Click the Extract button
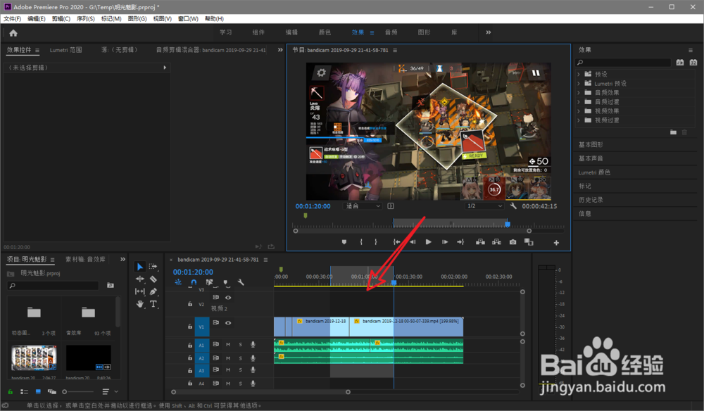This screenshot has height=411, width=704. [x=496, y=242]
